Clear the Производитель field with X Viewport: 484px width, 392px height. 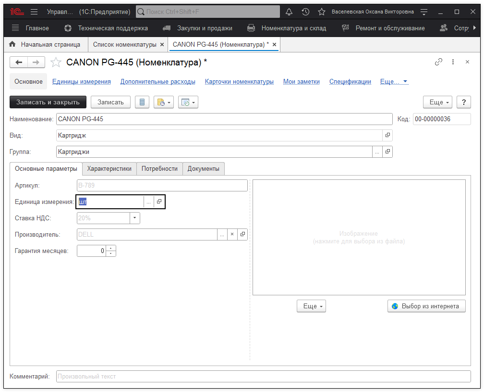tap(232, 234)
